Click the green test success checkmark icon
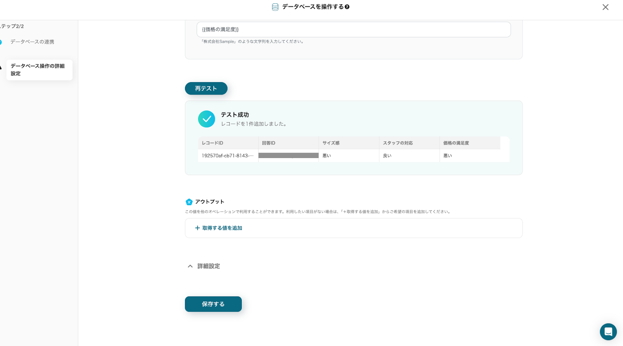Image resolution: width=623 pixels, height=346 pixels. (x=206, y=119)
